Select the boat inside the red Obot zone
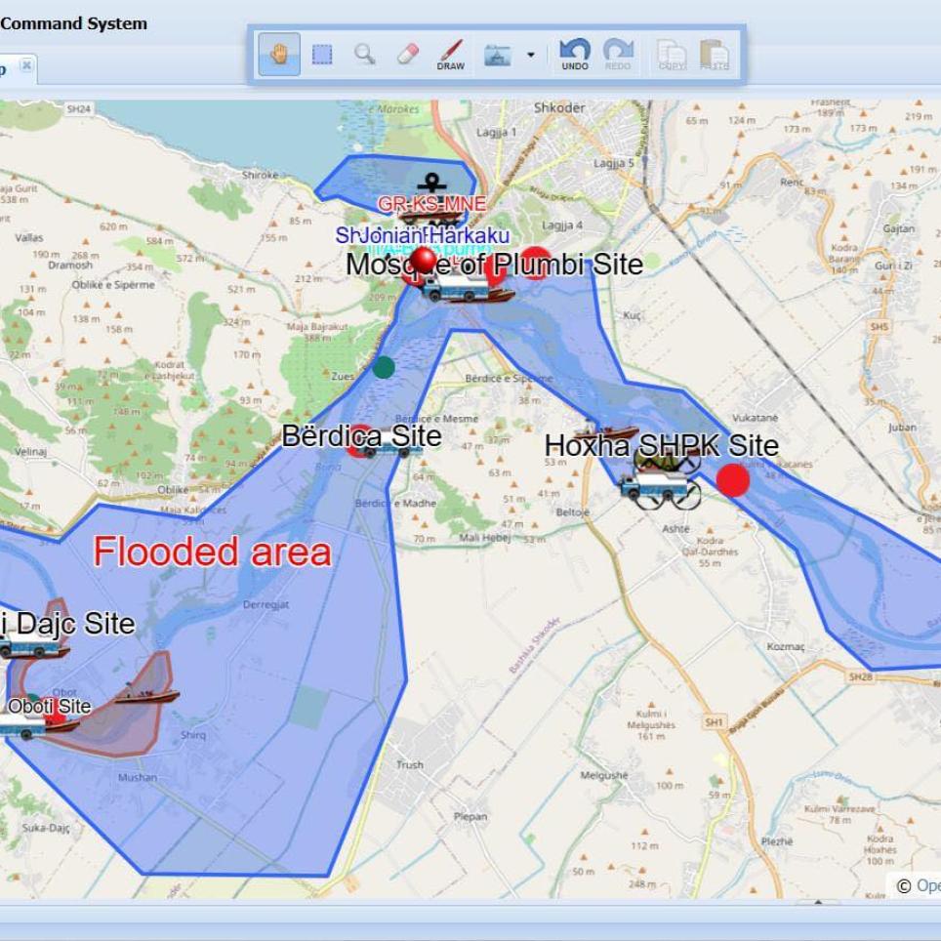Image resolution: width=941 pixels, height=941 pixels. 146,695
